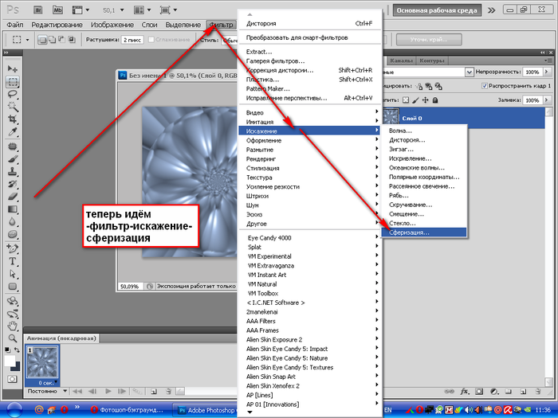Open Mini Bridge from top bar
The image size is (558, 418).
pos(57,10)
